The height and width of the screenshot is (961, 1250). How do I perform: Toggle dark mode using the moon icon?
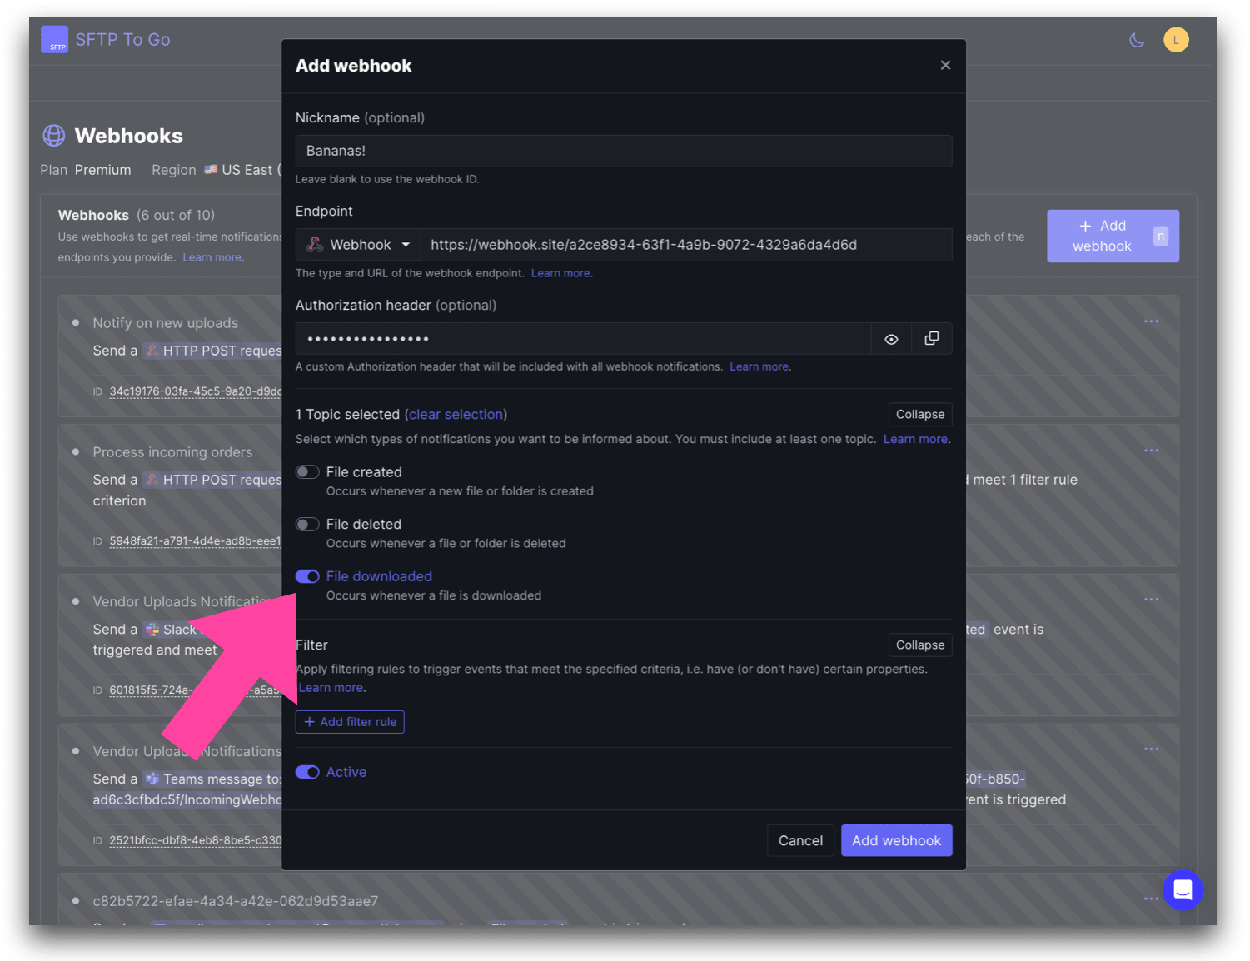1137,39
